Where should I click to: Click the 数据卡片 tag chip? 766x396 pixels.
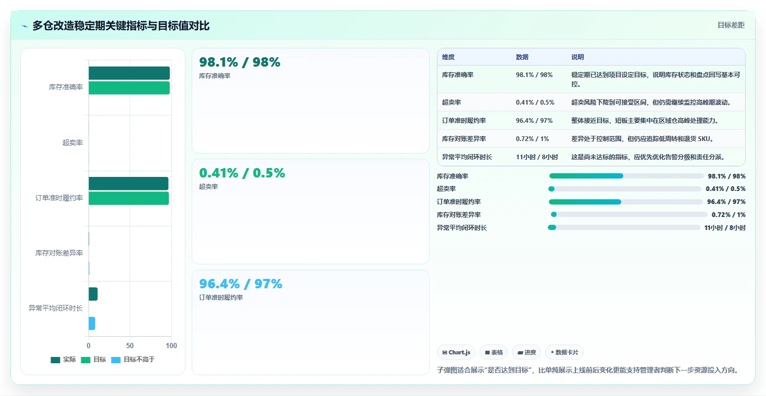pos(564,352)
